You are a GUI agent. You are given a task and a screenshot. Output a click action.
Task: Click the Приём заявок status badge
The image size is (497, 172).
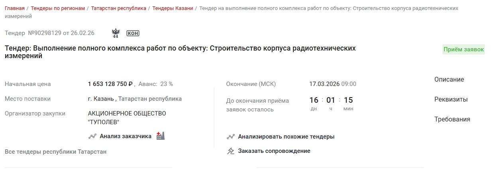464,49
